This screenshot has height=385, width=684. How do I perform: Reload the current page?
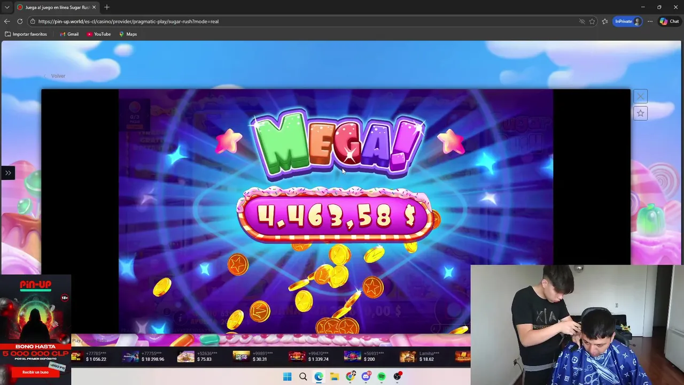pyautogui.click(x=20, y=21)
